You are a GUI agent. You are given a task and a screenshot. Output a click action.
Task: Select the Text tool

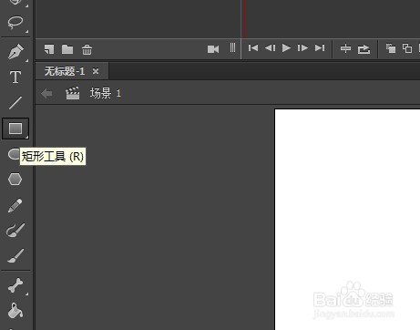tap(15, 77)
